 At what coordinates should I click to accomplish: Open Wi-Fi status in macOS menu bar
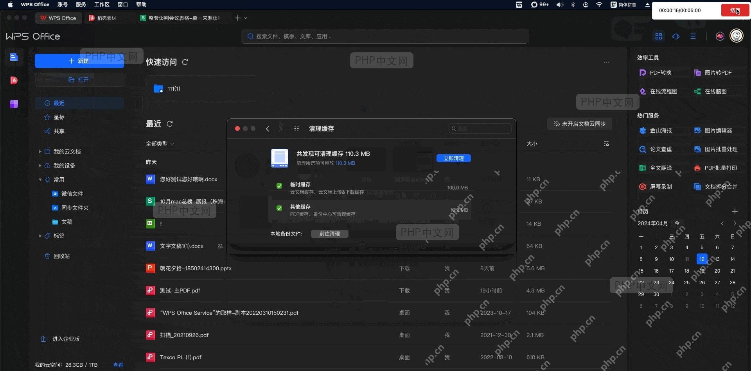click(x=599, y=5)
